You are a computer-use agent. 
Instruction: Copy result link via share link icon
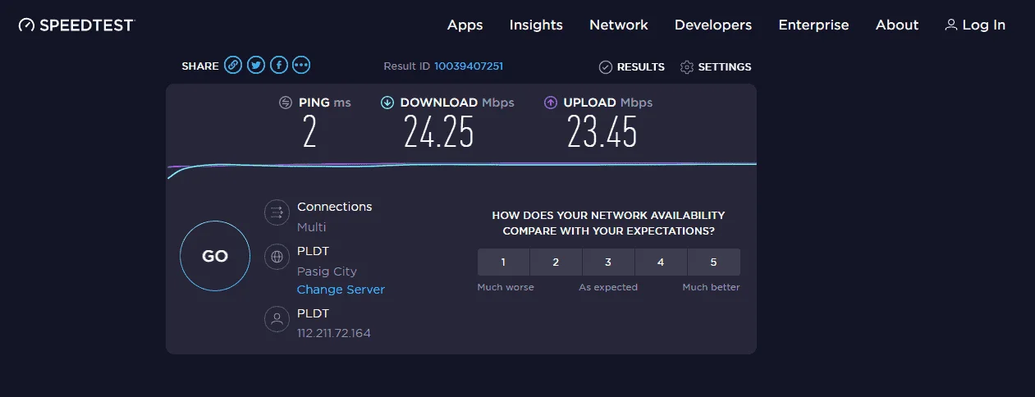(x=234, y=66)
